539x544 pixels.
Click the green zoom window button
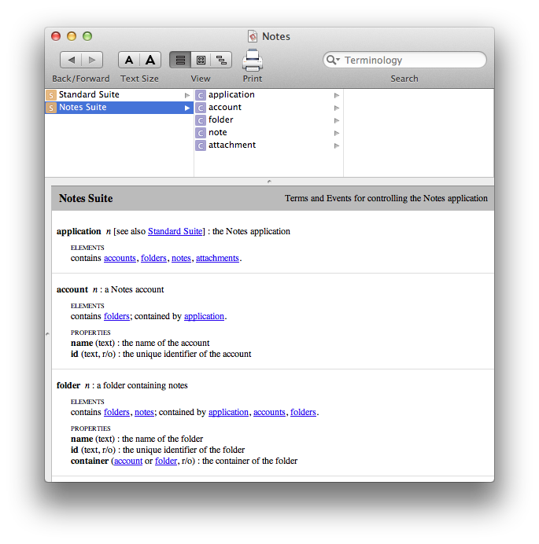[87, 36]
